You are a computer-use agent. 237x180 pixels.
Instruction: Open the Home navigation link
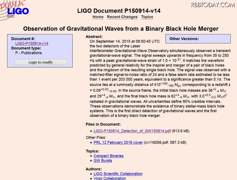[x=98, y=17]
